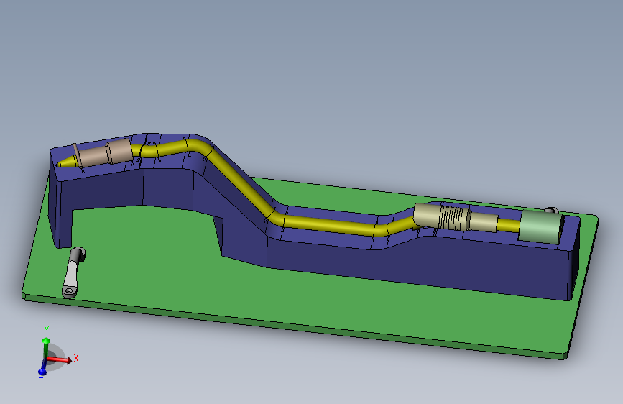
Task: Select the ribbed bellows section on the pipe
Action: (455, 217)
